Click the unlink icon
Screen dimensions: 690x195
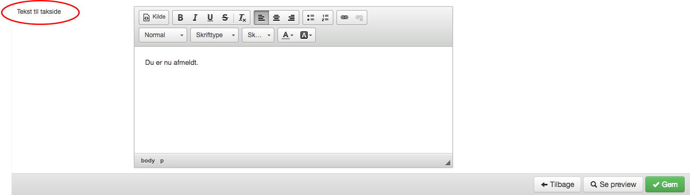(x=359, y=18)
